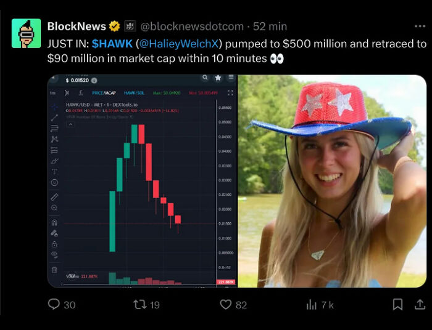Screen dimensions: 432x330
Task: Click the reply comment icon
Action: (x=54, y=304)
